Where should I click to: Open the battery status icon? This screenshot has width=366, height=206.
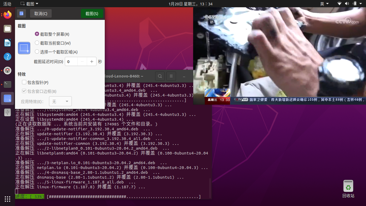[x=355, y=4]
